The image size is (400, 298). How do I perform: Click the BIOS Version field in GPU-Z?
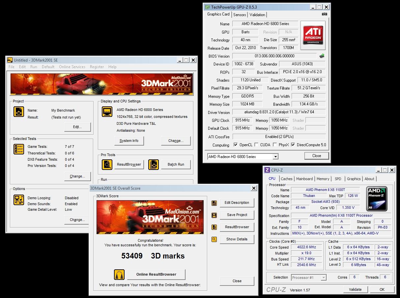(274, 56)
